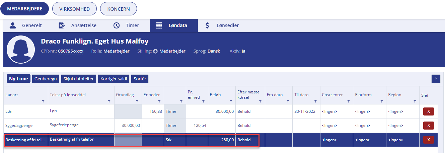Expand panel with double-arrow button

(436, 79)
